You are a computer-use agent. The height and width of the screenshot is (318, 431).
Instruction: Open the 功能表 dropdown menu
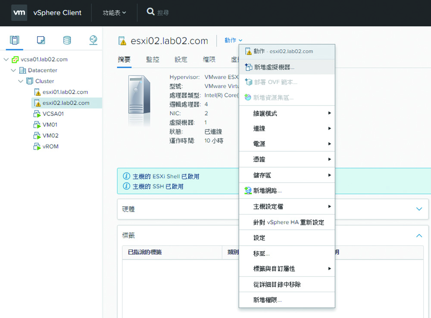coord(114,12)
